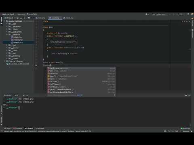
Task: Open the Favorites tool window side tab
Action: [x=1, y=121]
